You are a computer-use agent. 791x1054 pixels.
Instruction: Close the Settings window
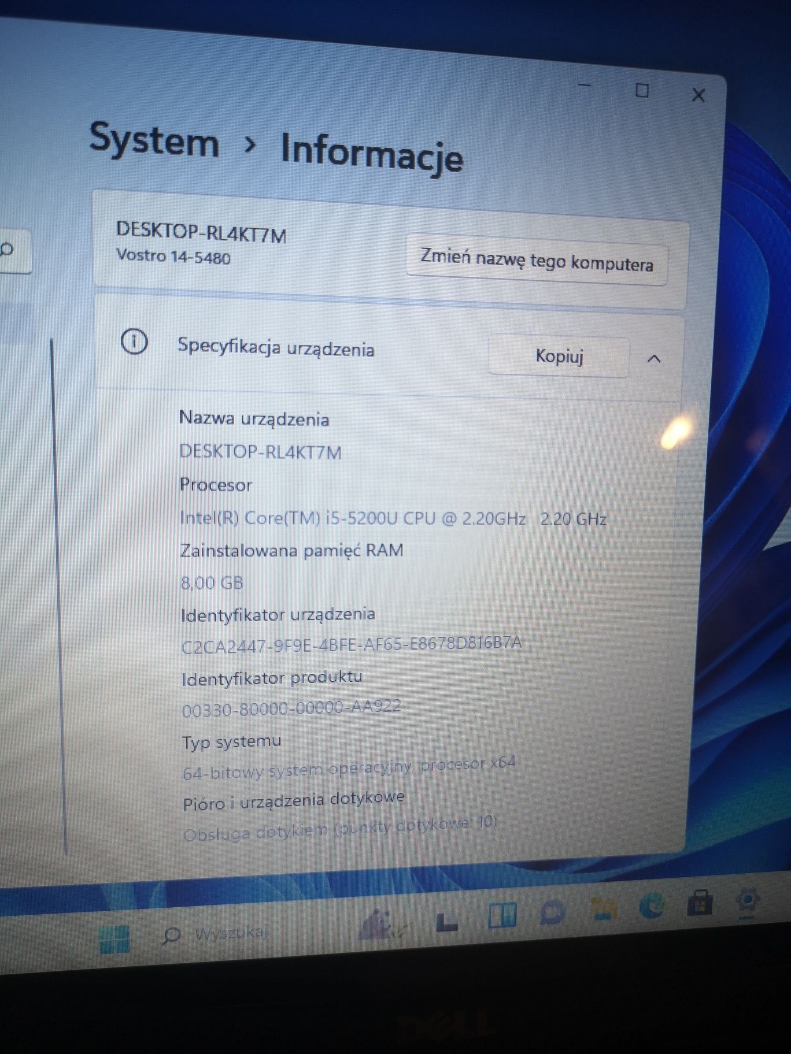click(x=698, y=95)
